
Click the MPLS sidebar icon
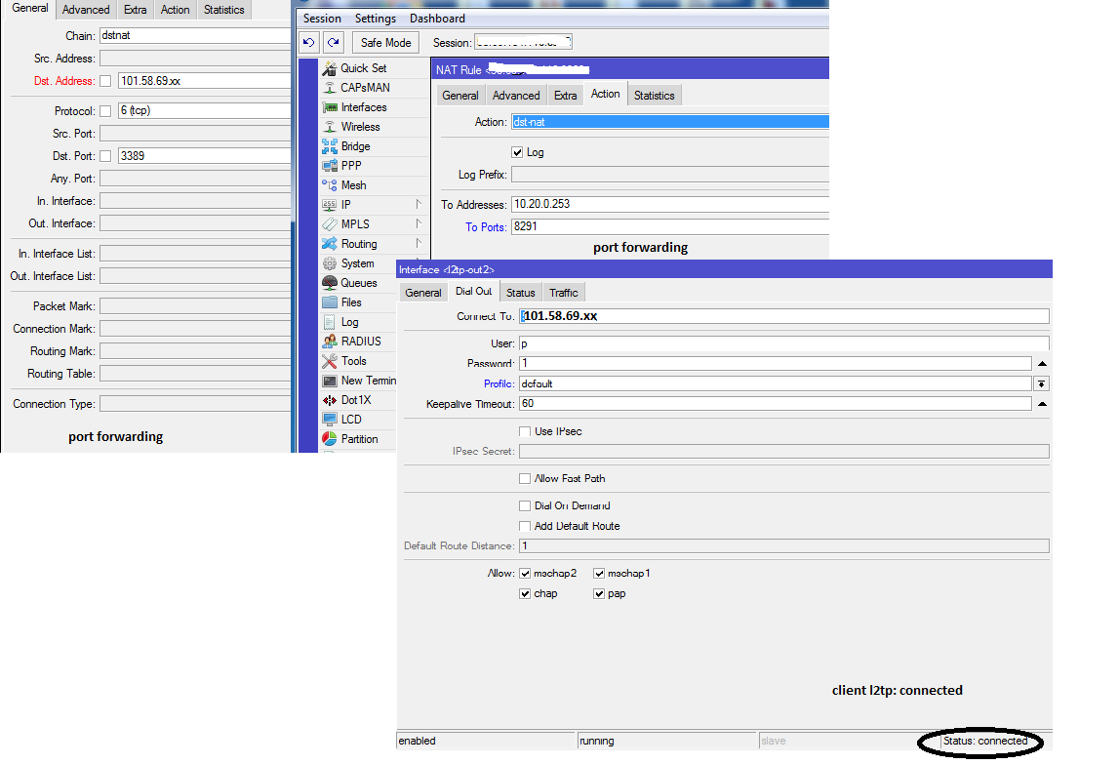(x=329, y=224)
